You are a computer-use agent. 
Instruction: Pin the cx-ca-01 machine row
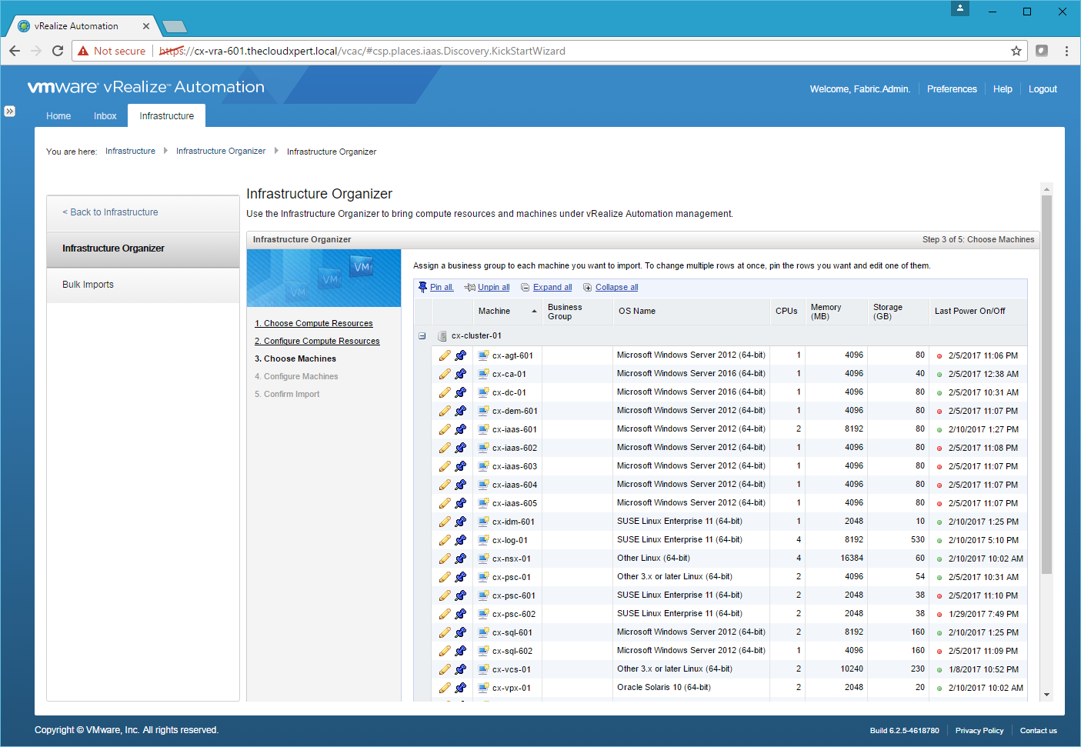point(460,374)
